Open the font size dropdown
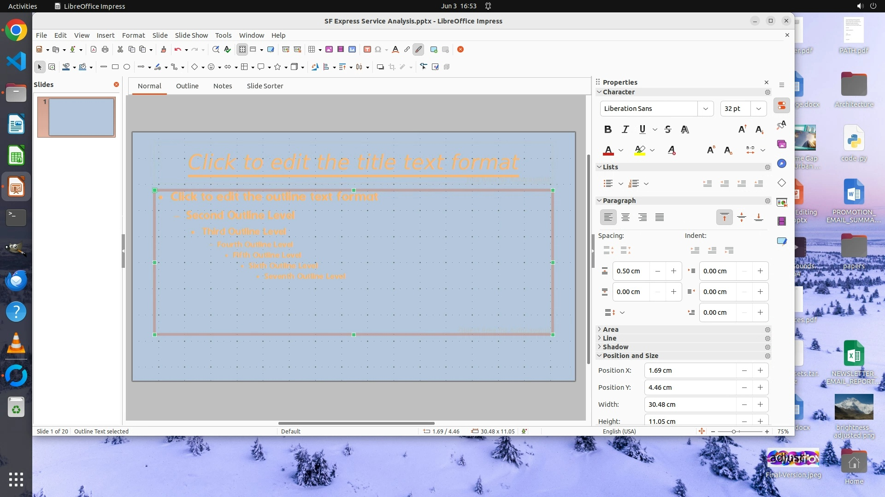 pos(758,109)
